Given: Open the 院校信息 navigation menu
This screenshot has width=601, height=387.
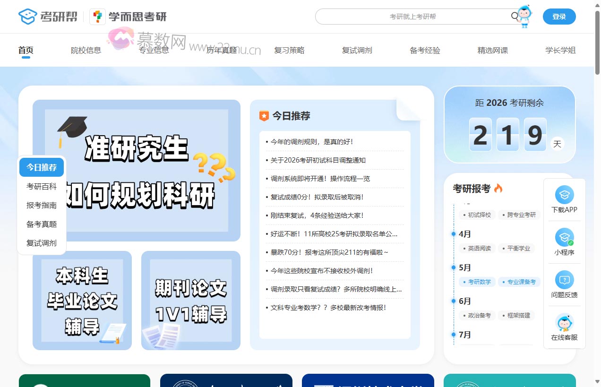Looking at the screenshot, I should [x=86, y=50].
